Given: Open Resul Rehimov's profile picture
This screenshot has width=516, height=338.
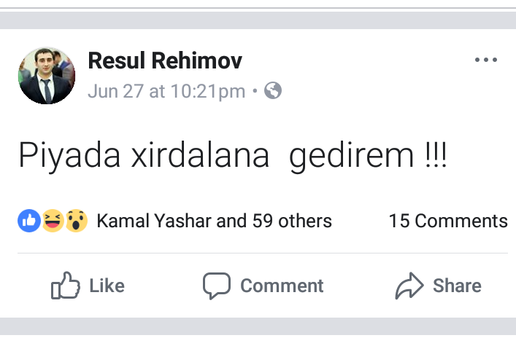Looking at the screenshot, I should click(45, 76).
